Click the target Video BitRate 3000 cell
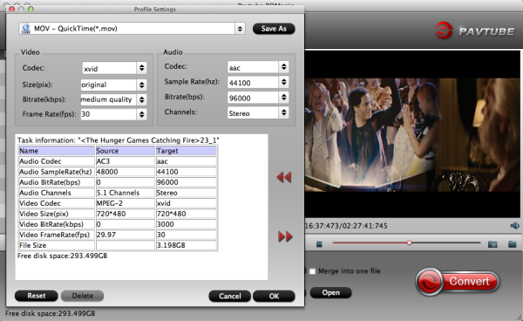Viewport: 523px width, 321px height. coord(187,224)
